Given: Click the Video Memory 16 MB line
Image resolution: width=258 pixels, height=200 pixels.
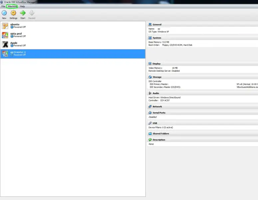Looking at the screenshot, I should pyautogui.click(x=163, y=68).
